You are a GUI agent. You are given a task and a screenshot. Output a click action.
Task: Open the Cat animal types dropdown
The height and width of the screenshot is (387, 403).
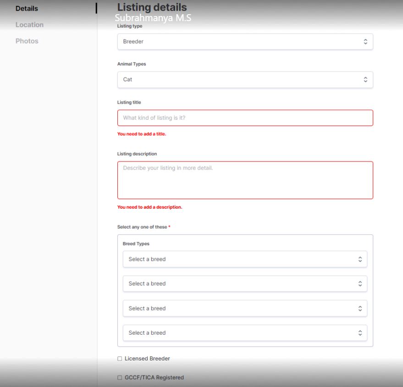pos(245,80)
